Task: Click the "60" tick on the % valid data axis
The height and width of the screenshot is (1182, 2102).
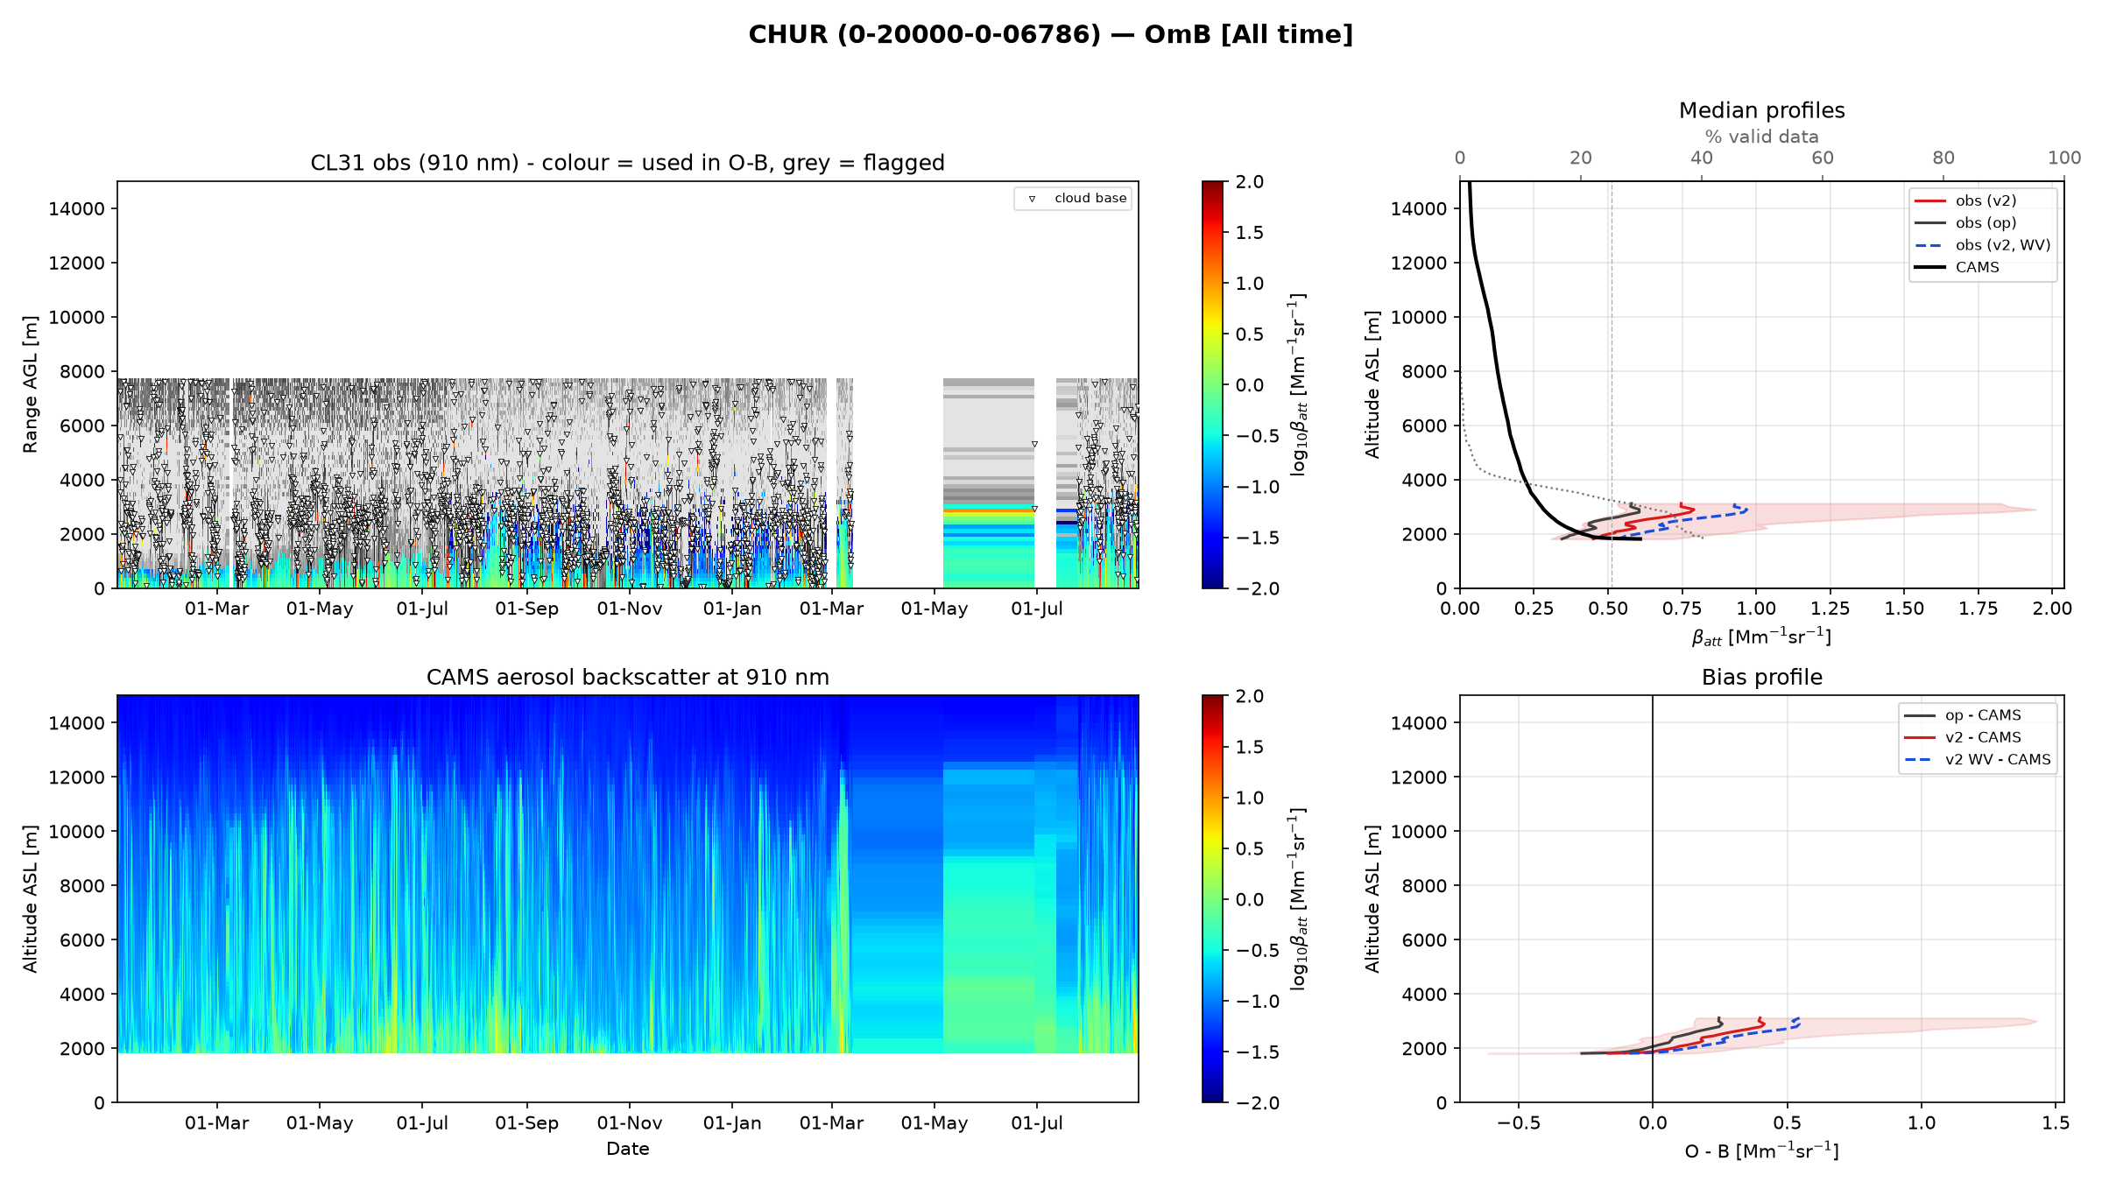Action: coord(1823,158)
